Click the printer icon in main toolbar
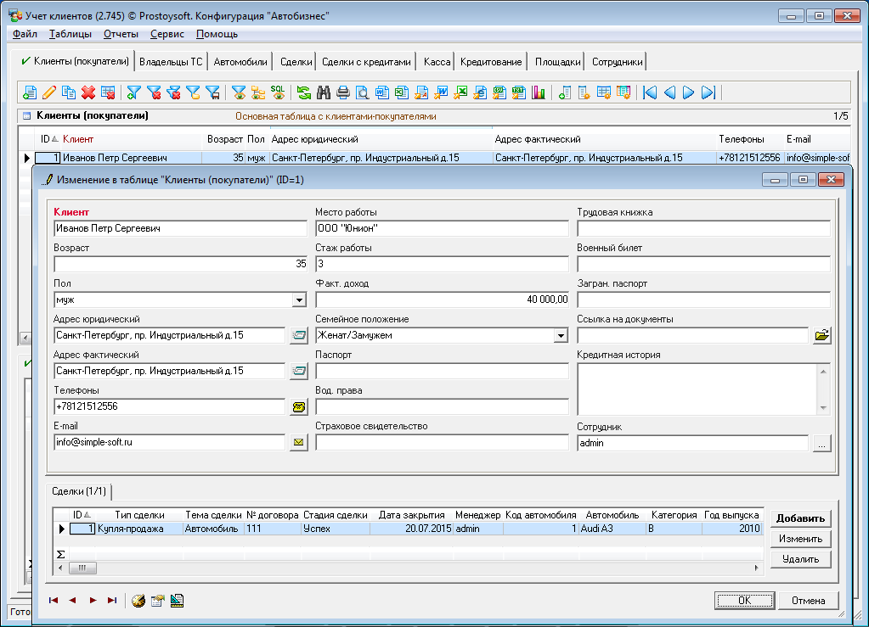 [343, 92]
